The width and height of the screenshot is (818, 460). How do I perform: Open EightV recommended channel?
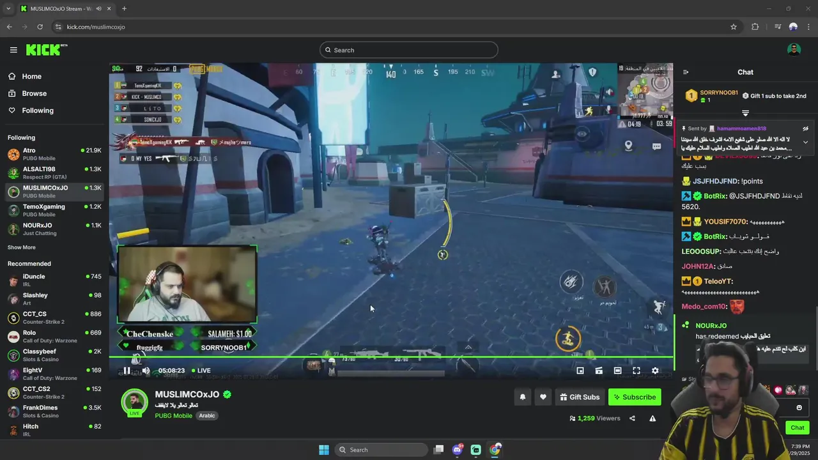[54, 374]
